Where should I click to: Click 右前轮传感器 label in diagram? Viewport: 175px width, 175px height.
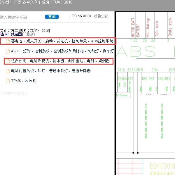tap(162, 121)
